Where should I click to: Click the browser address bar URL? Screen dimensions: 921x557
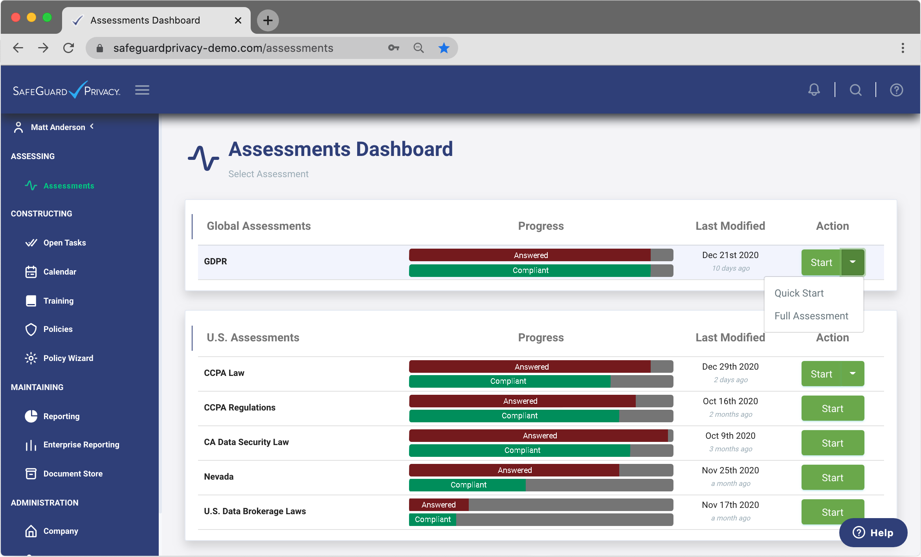click(x=223, y=48)
